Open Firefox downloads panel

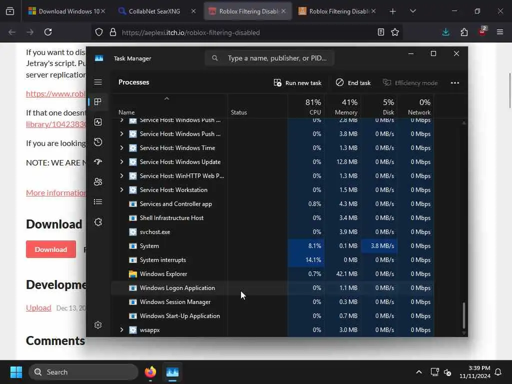click(x=445, y=32)
